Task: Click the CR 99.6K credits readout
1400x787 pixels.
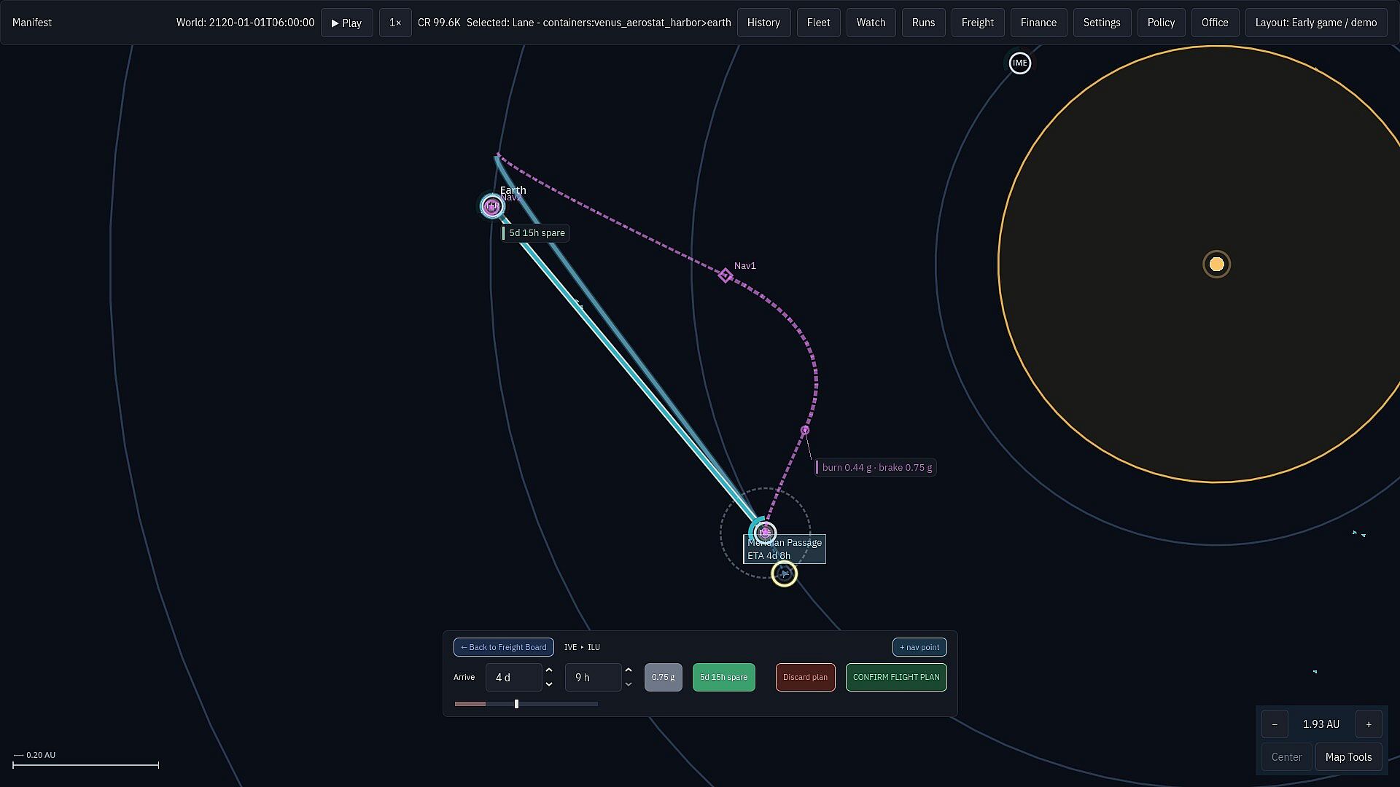Action: pyautogui.click(x=439, y=23)
